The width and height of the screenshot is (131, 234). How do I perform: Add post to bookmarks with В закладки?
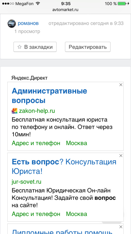click(x=35, y=47)
